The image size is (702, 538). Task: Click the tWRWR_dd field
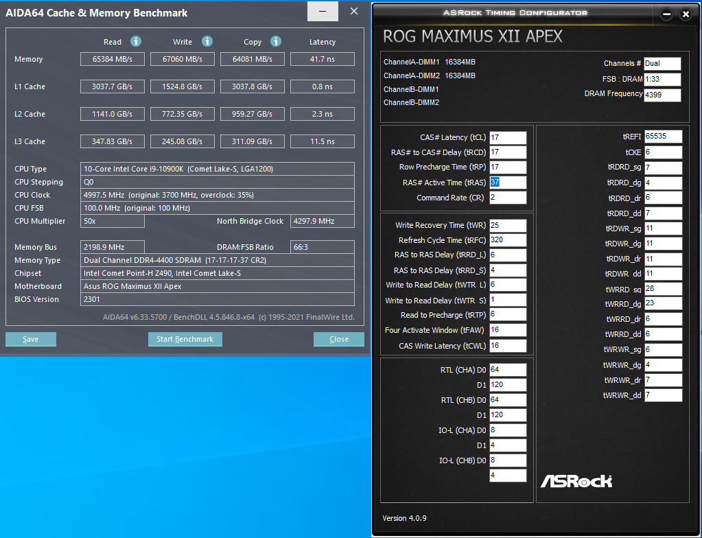tap(663, 395)
